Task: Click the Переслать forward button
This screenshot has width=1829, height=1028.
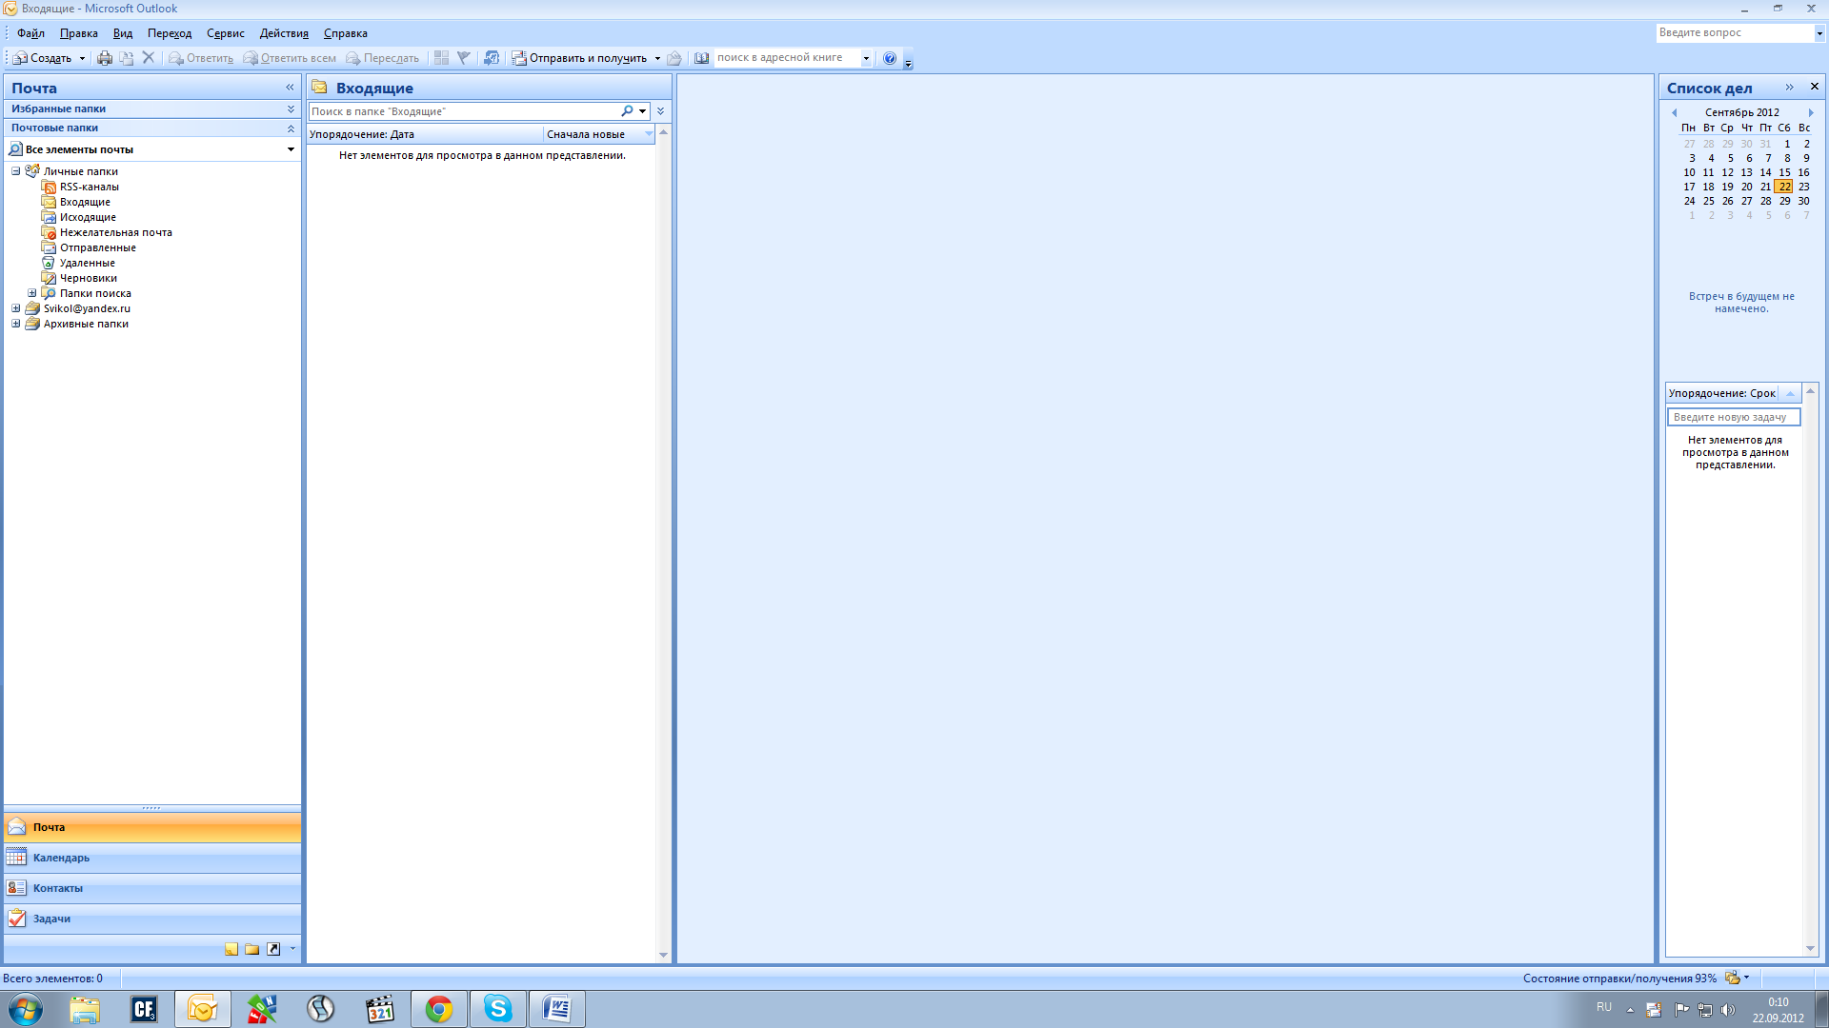Action: tap(382, 58)
